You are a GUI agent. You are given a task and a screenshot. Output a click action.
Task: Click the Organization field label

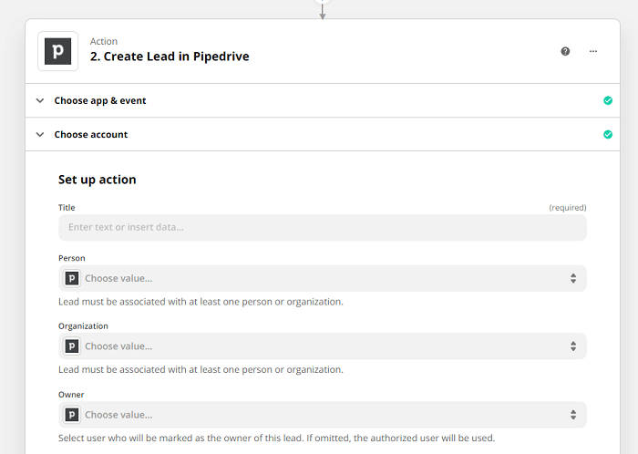[x=83, y=325]
